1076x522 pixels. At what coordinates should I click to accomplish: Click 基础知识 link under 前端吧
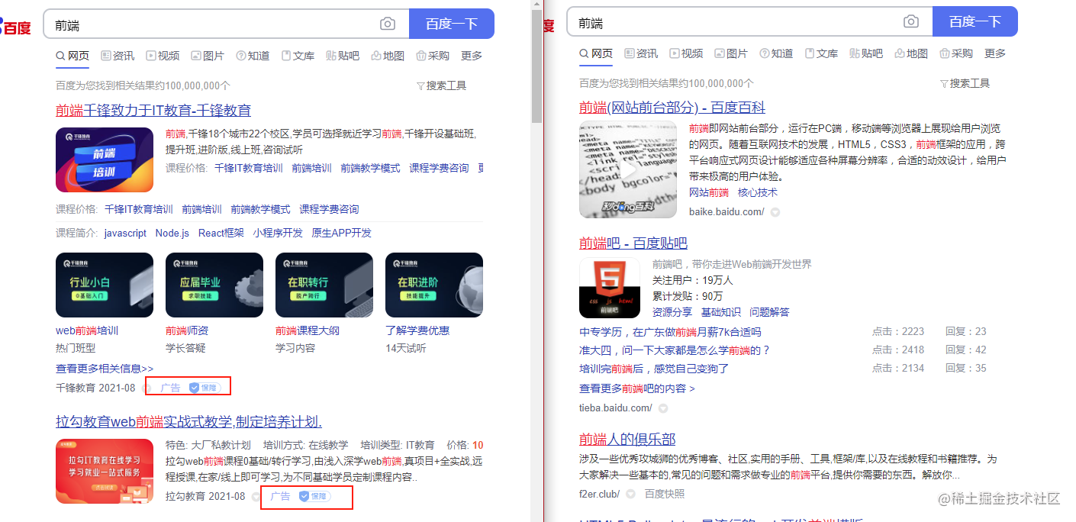click(721, 312)
